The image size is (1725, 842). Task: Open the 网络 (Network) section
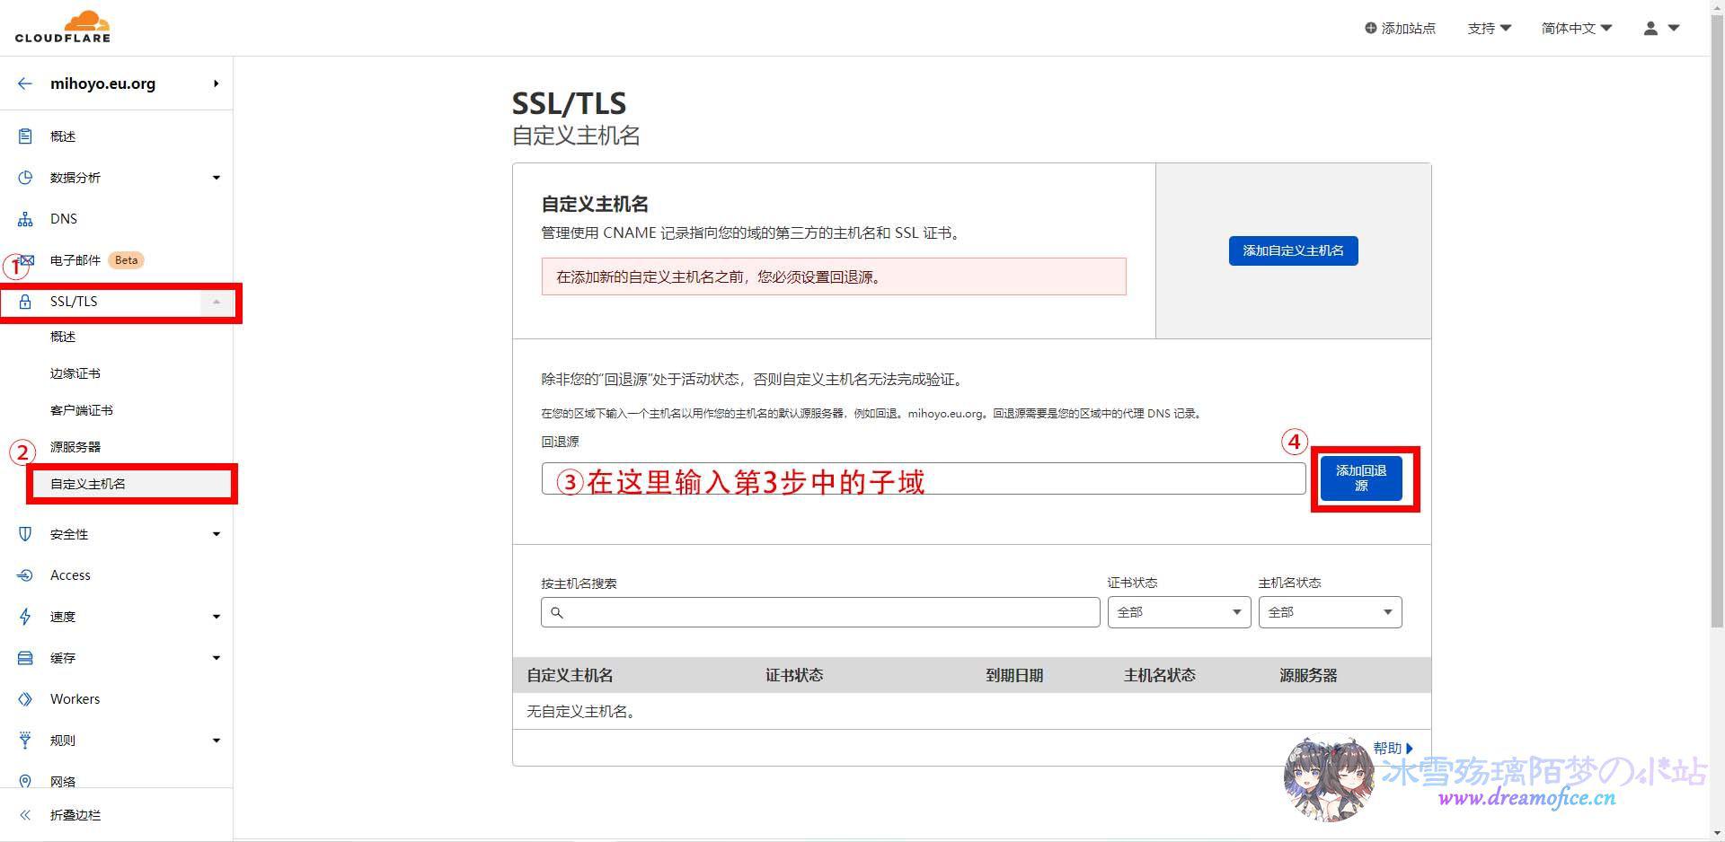tap(62, 780)
